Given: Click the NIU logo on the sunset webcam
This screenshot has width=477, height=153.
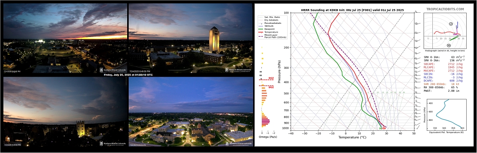Looking at the screenshot, I should 112,70.
